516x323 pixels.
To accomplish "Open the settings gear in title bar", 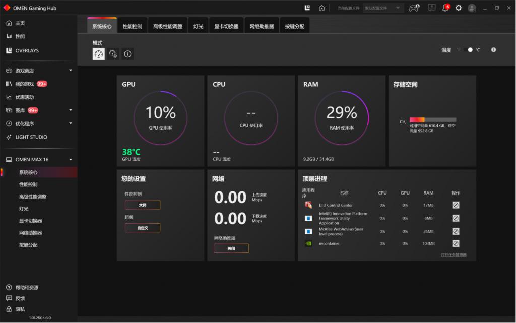I will (x=459, y=8).
